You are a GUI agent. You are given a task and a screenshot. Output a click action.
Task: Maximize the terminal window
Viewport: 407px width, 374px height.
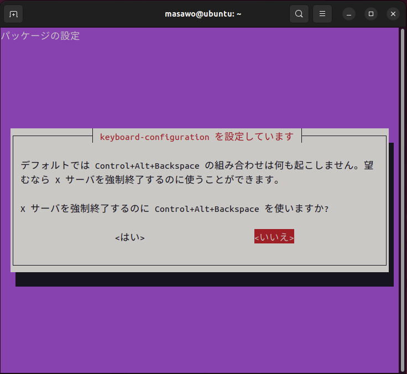371,14
